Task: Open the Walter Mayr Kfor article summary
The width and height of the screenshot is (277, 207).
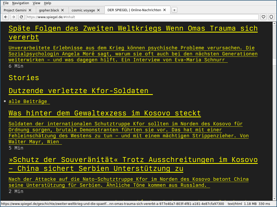Action: pyautogui.click(x=129, y=133)
